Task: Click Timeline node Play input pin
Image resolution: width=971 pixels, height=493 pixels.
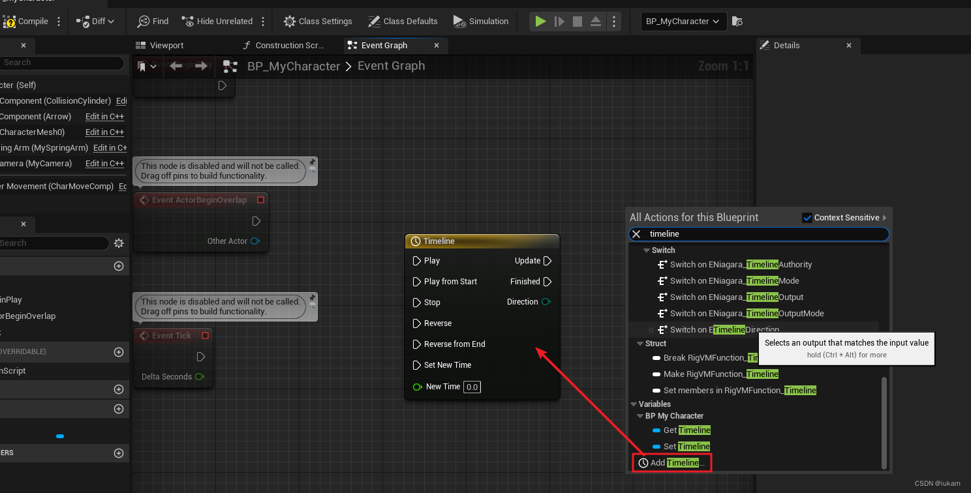Action: click(417, 261)
